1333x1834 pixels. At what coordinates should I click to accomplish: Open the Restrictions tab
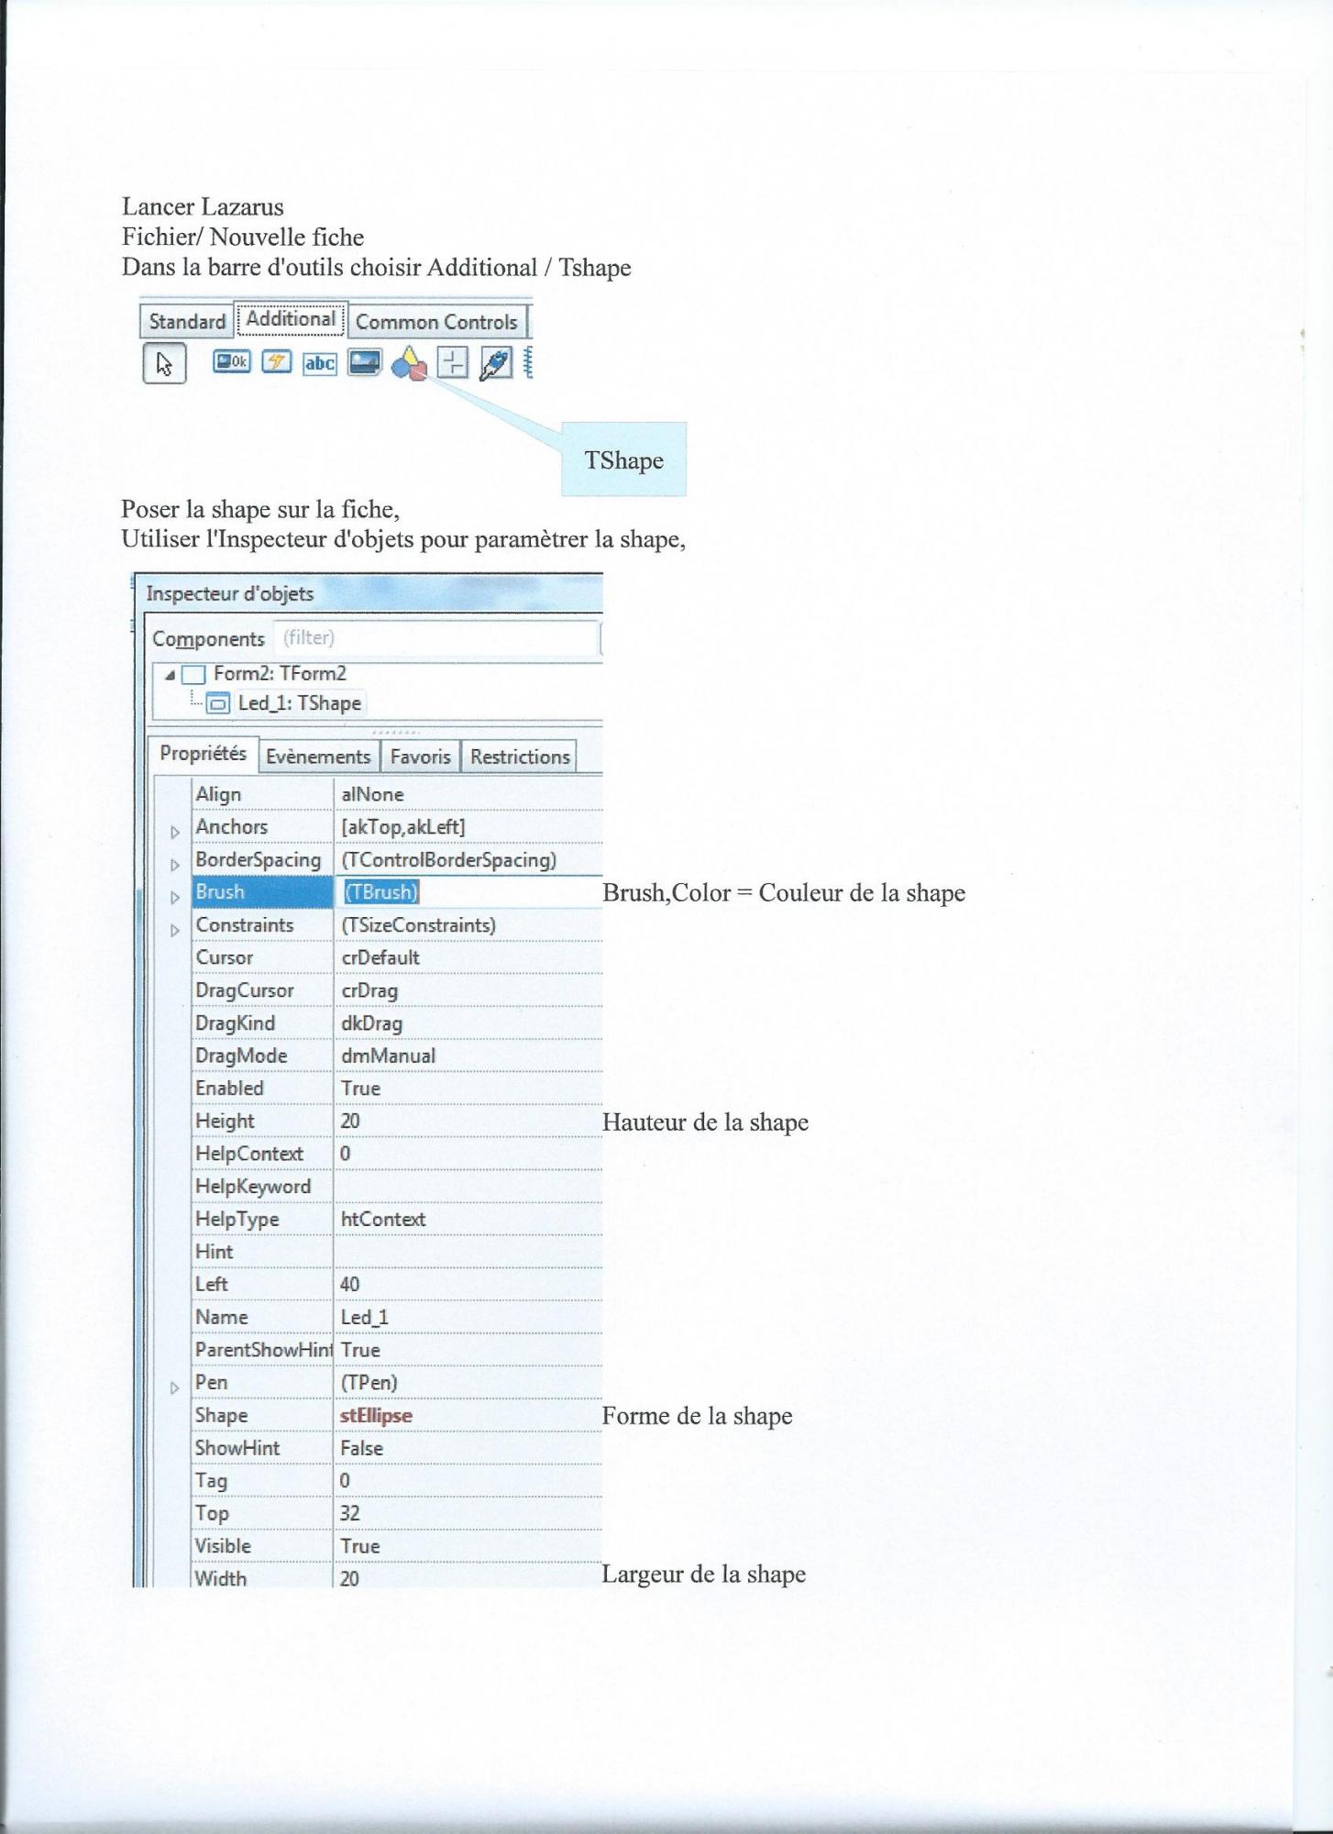click(x=520, y=757)
